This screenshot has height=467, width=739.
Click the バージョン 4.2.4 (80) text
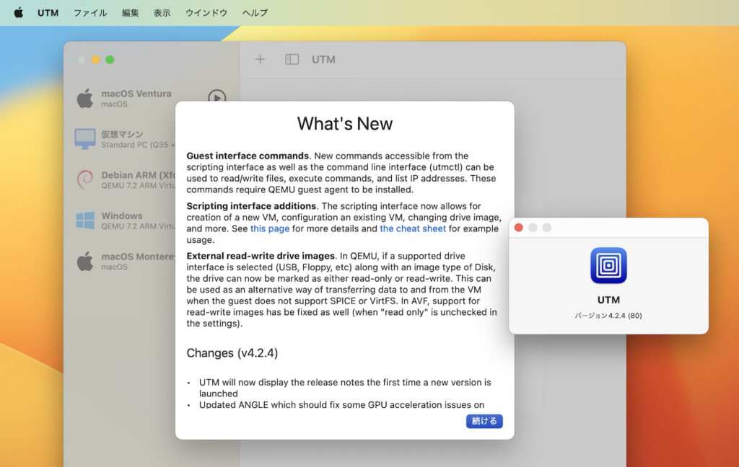608,315
